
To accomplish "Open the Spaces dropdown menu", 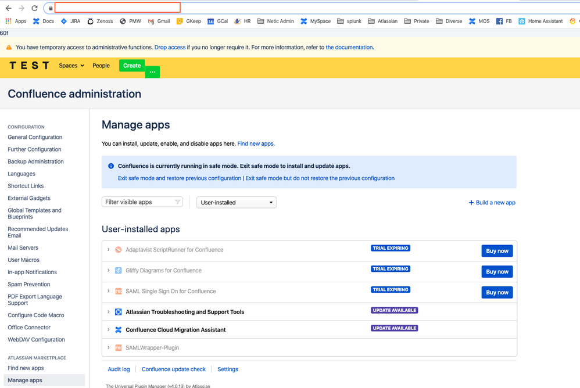I will coord(71,66).
